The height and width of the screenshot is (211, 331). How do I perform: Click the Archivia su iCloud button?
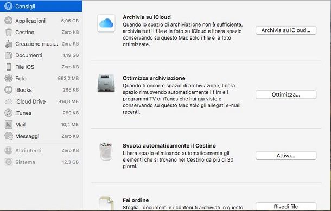click(286, 30)
